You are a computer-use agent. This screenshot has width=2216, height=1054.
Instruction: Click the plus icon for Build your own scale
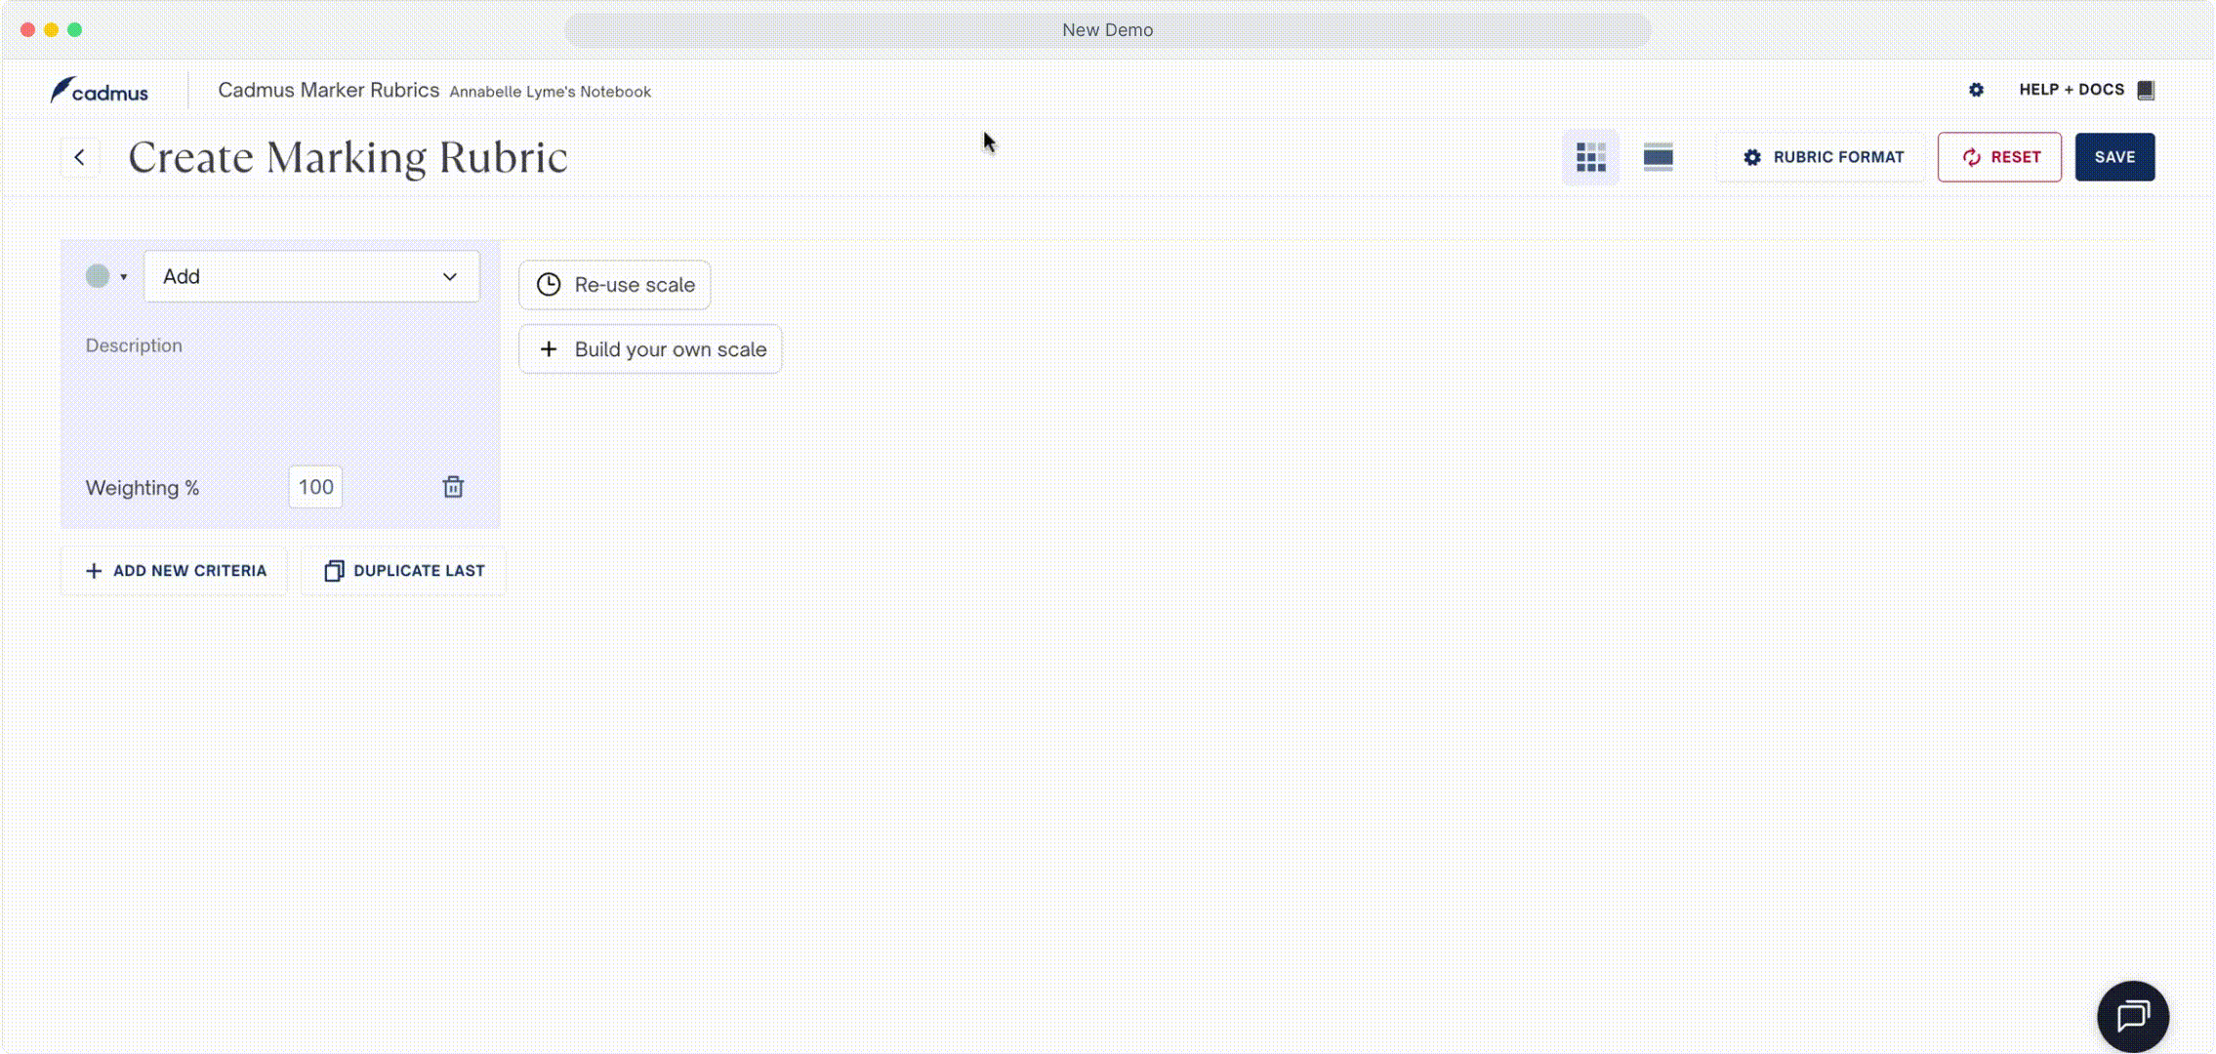point(549,349)
